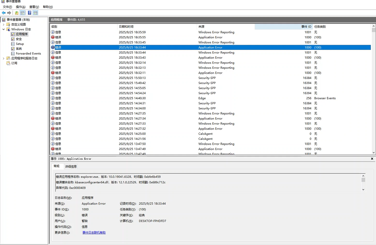Switch to the 详细信息 tab
Image resolution: width=376 pixels, height=245 pixels.
pos(71,166)
